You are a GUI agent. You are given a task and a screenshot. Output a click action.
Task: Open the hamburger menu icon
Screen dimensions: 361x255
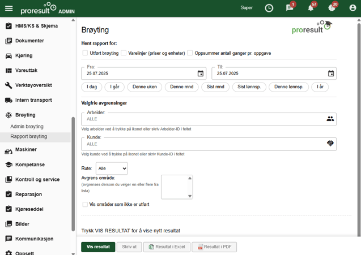tap(9, 8)
